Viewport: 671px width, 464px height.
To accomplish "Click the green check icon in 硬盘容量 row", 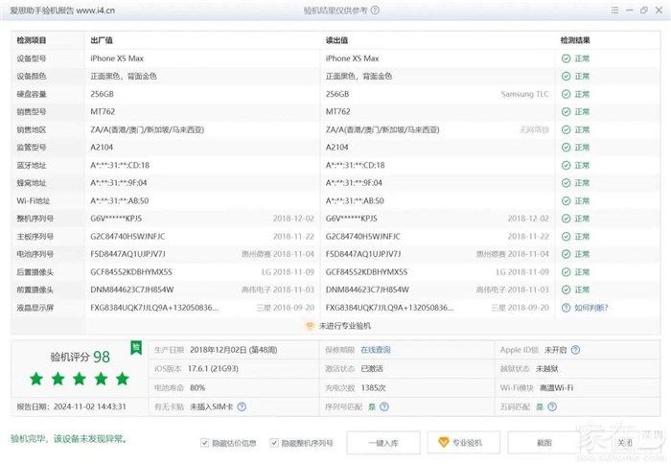I will coord(567,94).
